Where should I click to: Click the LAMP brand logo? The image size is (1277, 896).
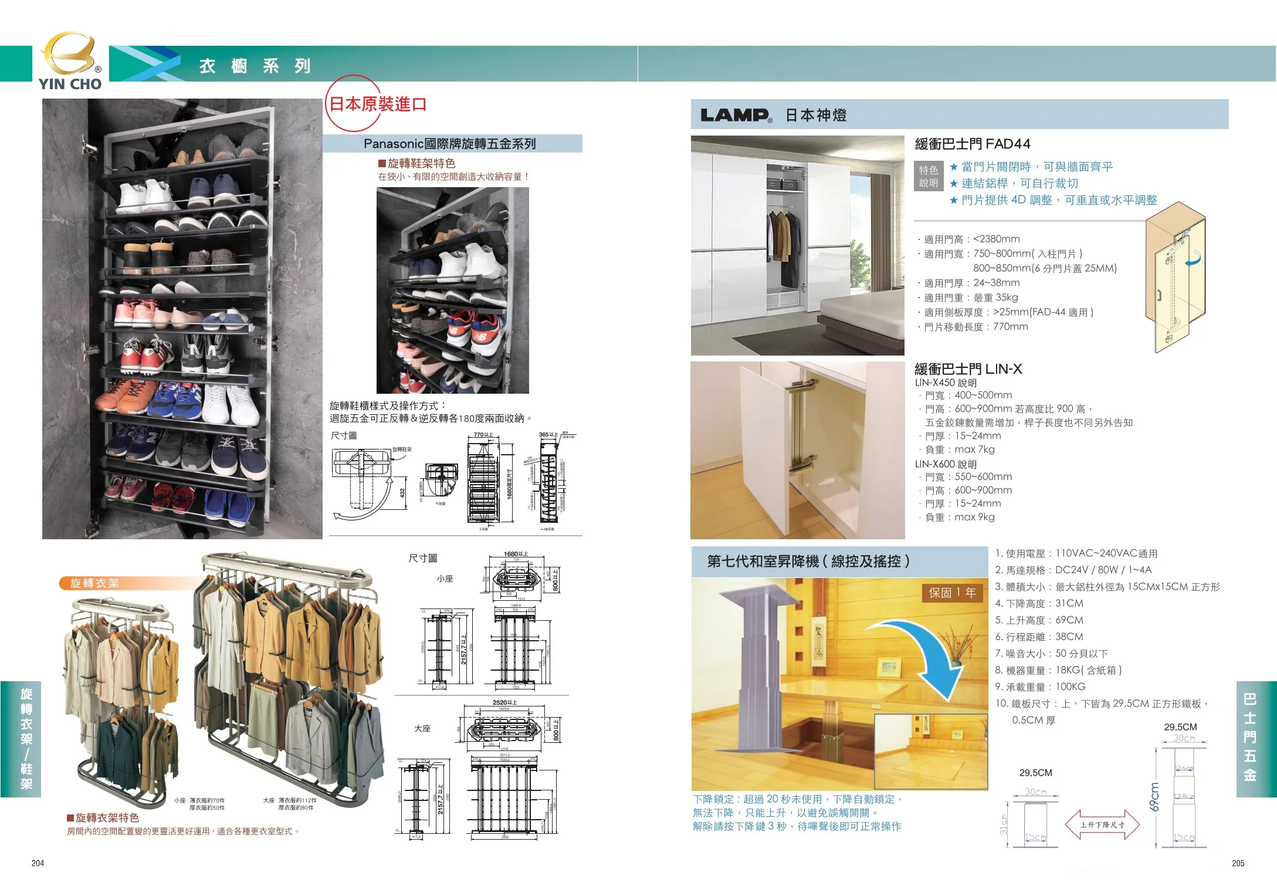pos(736,115)
